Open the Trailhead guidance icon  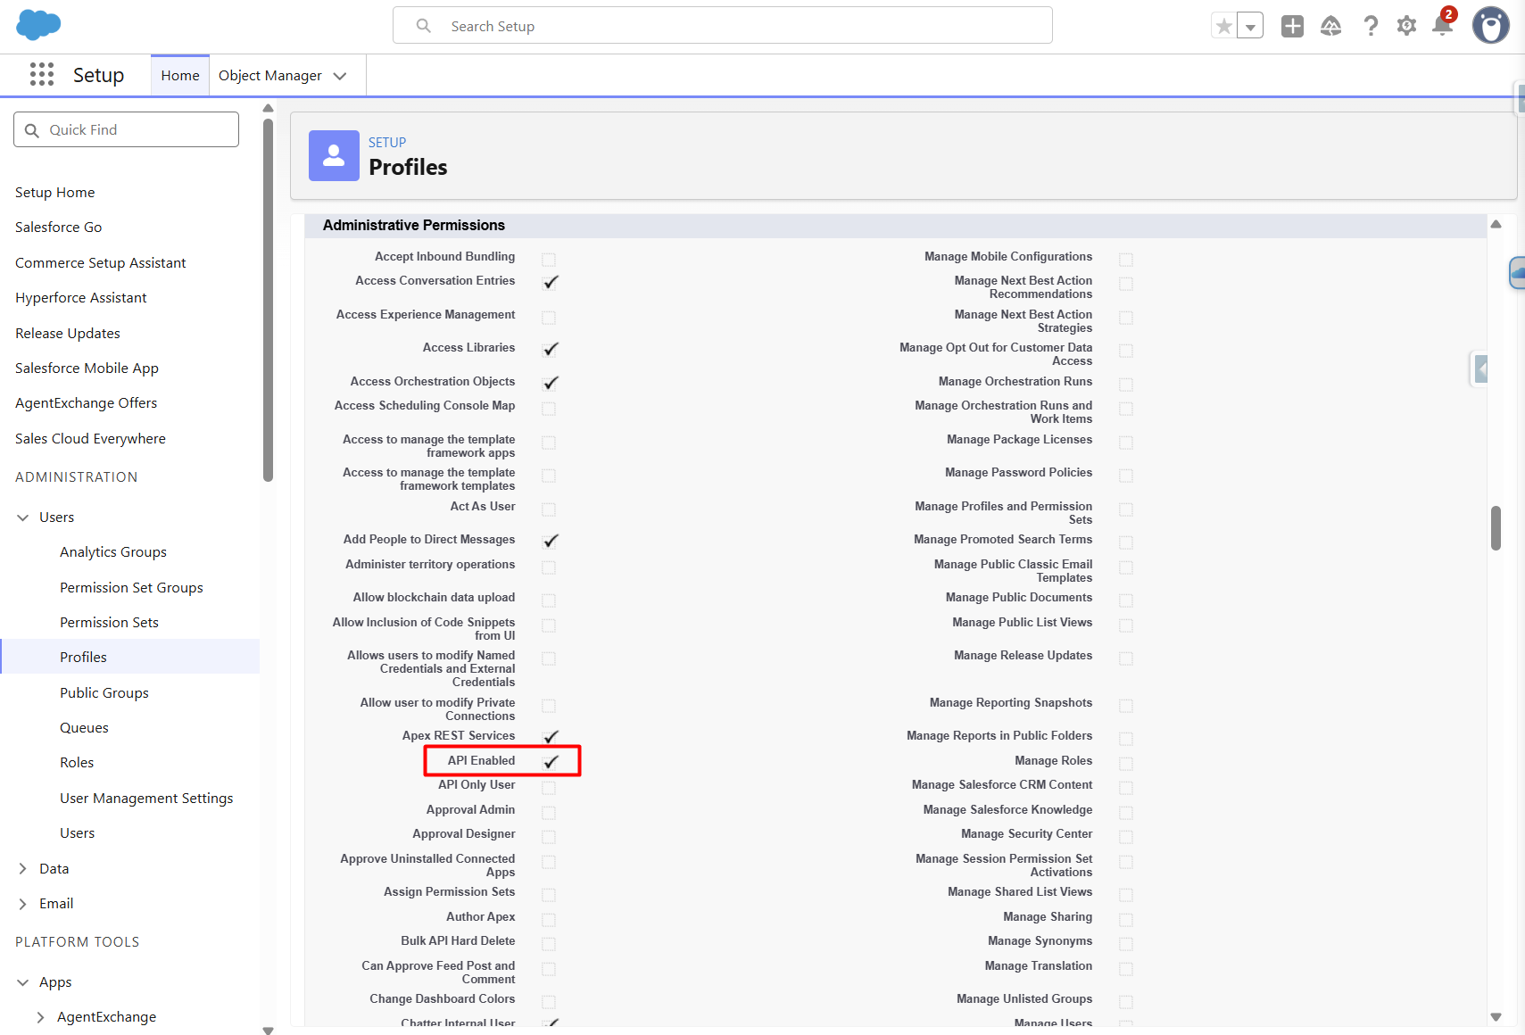[x=1330, y=26]
